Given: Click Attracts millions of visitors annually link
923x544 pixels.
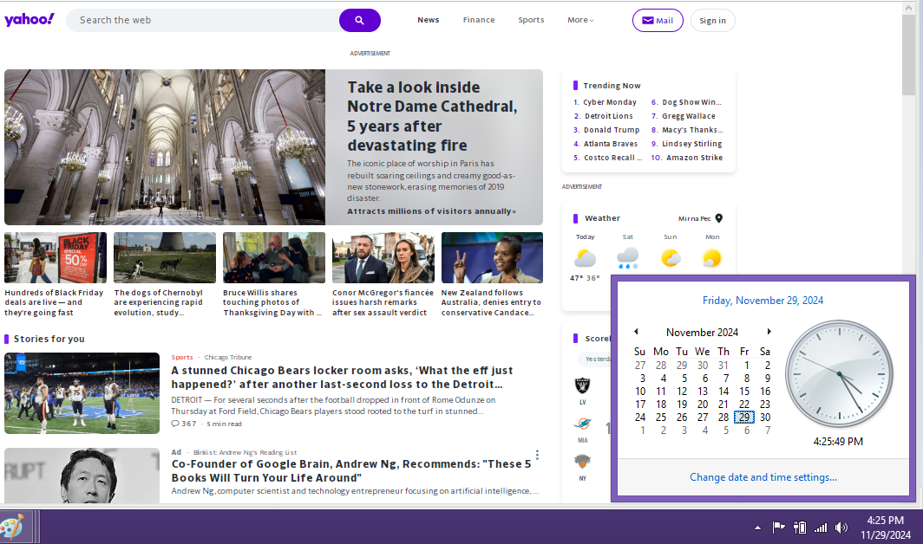Looking at the screenshot, I should point(431,211).
